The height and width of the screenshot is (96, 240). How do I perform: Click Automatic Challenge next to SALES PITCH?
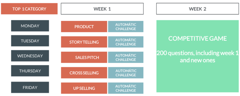tap(126, 57)
